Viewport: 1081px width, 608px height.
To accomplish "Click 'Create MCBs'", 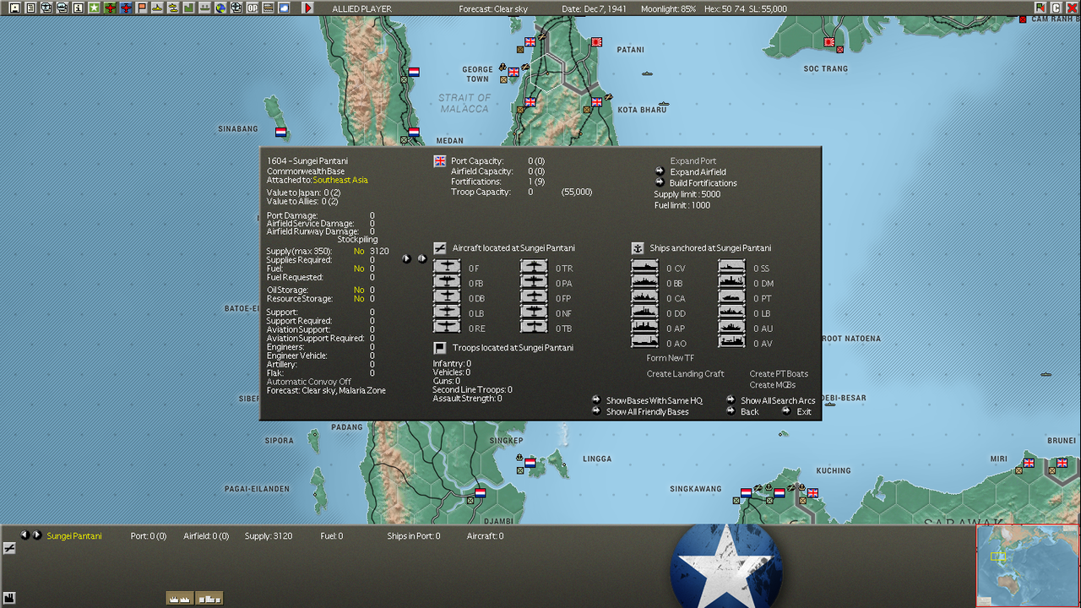I will pyautogui.click(x=773, y=385).
